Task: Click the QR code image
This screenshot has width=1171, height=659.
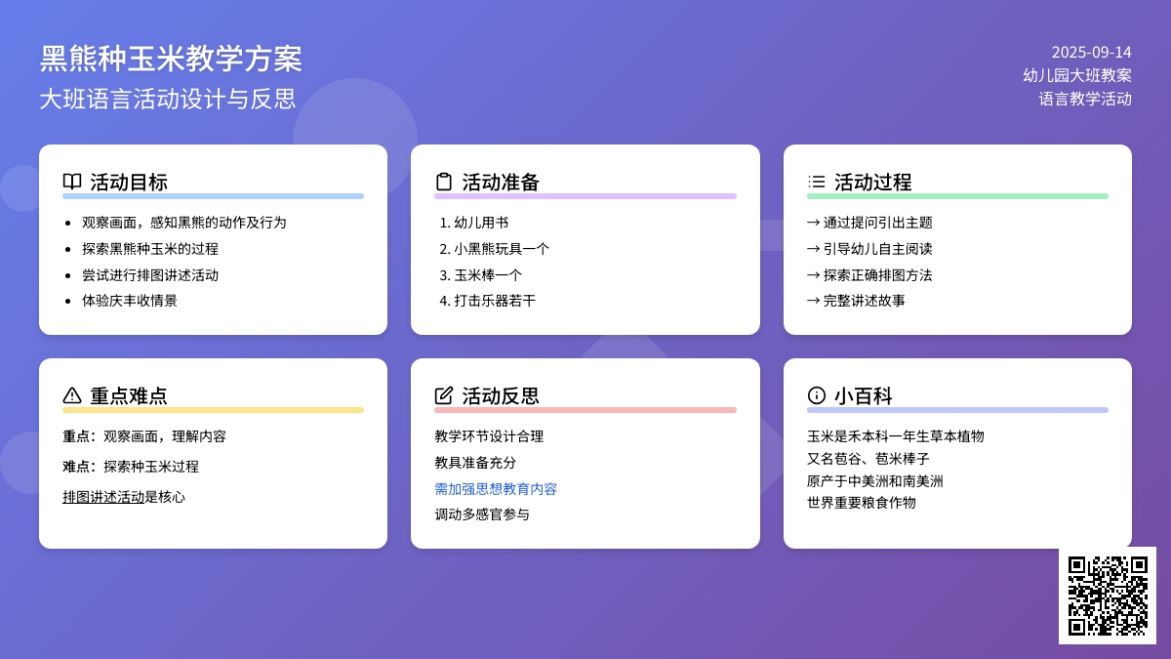Action: [x=1107, y=595]
